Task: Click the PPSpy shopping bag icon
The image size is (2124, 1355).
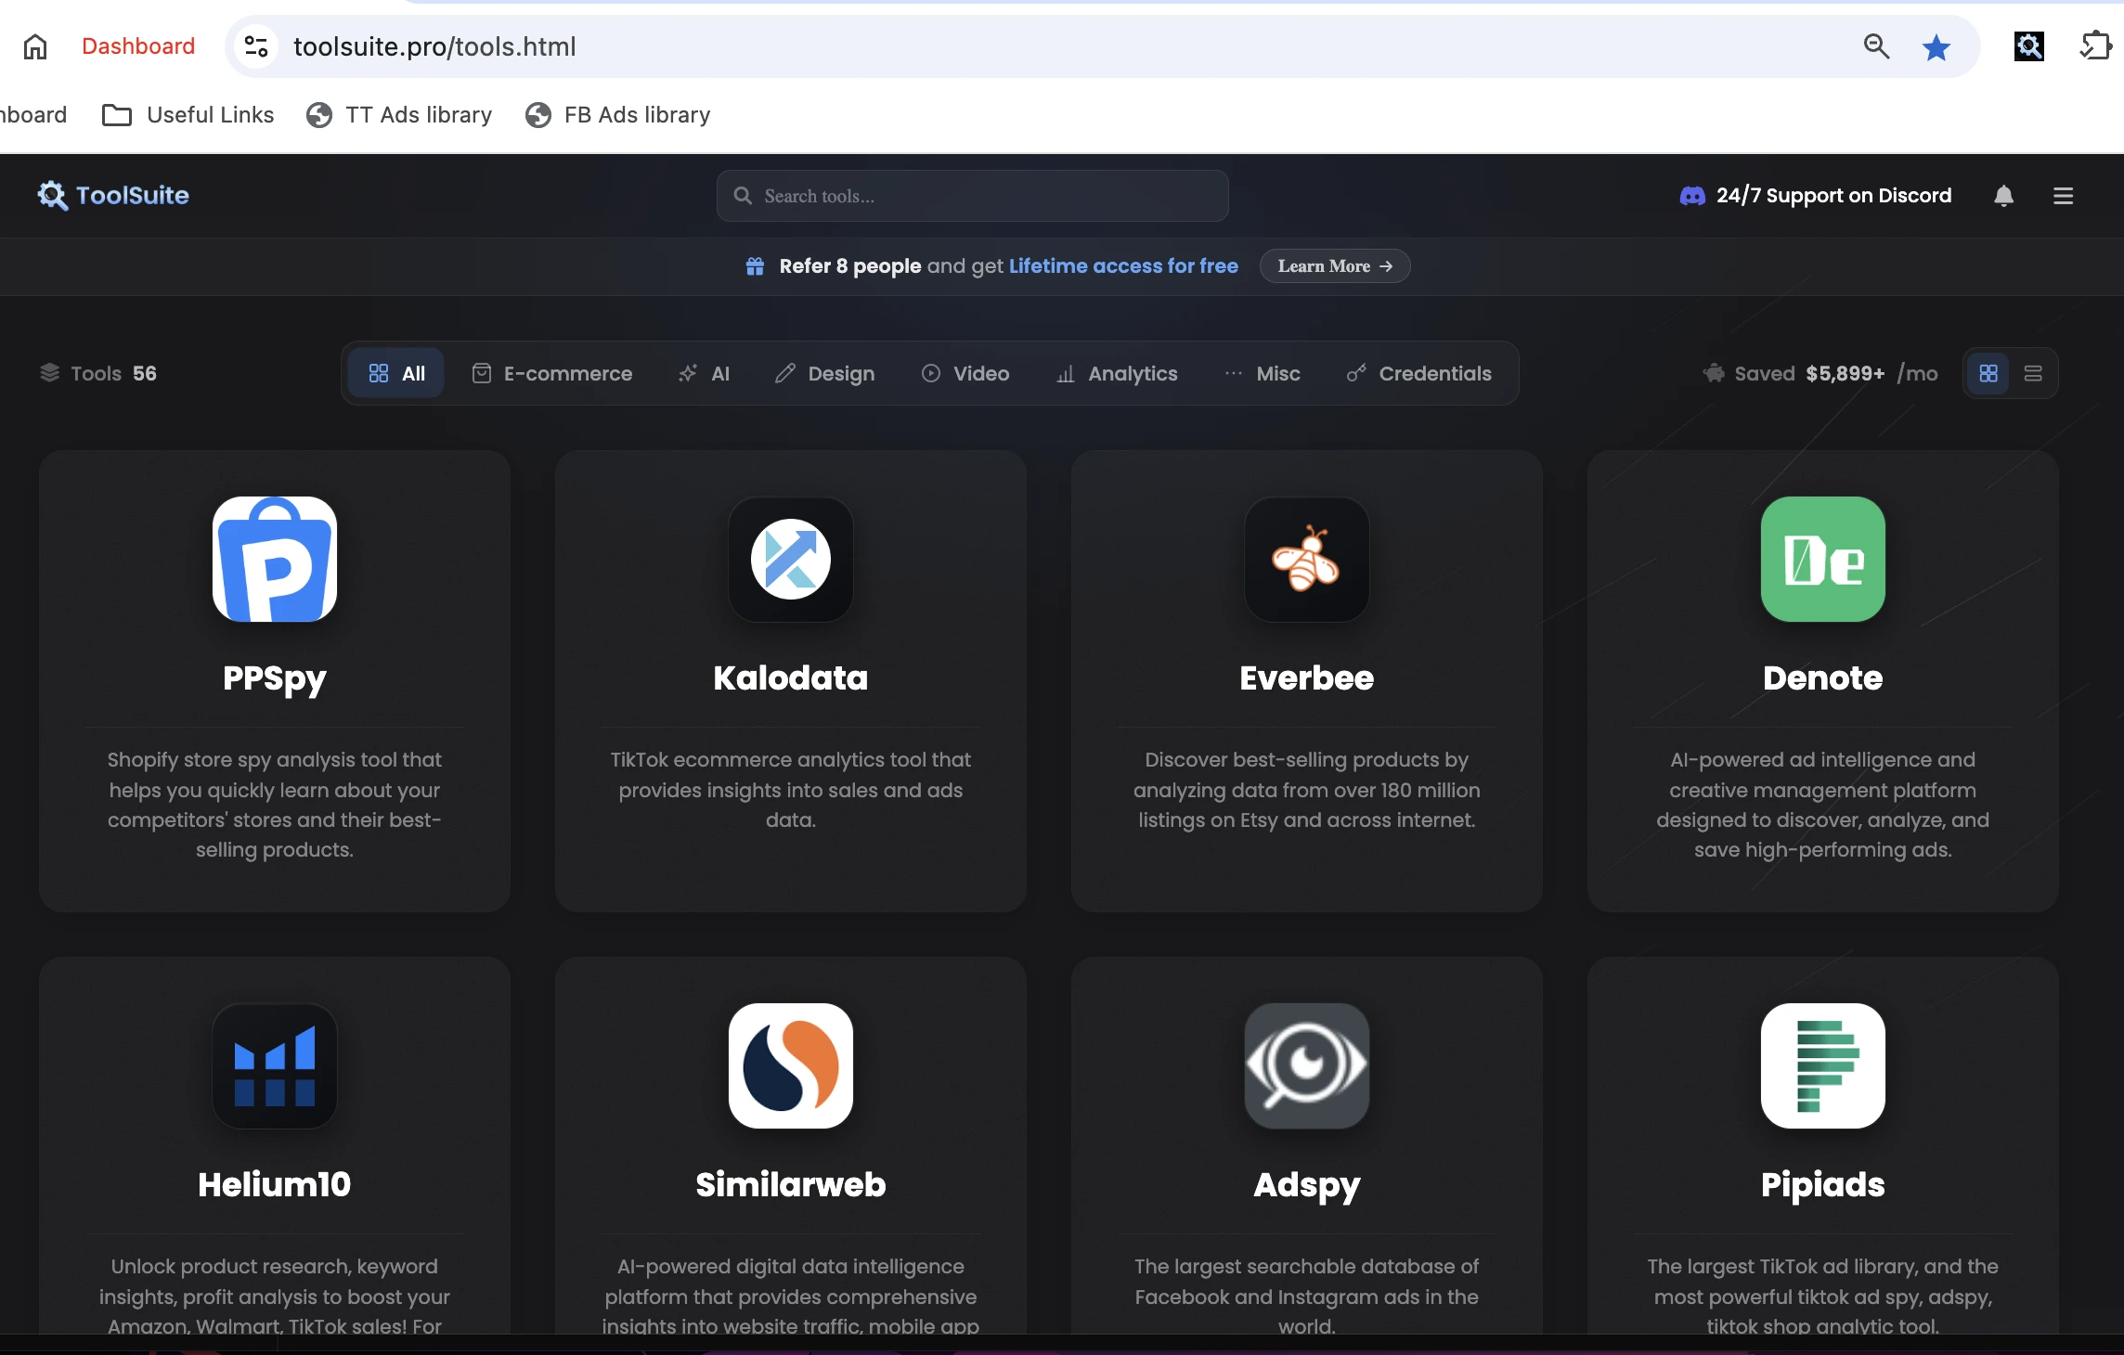Action: pos(275,559)
